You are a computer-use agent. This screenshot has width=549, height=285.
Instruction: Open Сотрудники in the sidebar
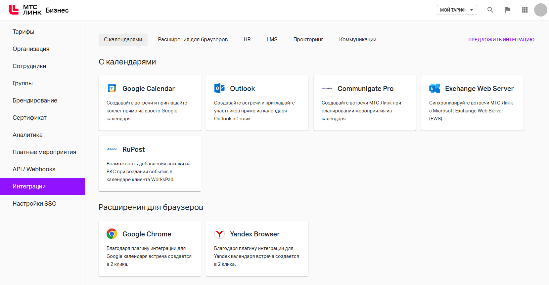(x=29, y=66)
